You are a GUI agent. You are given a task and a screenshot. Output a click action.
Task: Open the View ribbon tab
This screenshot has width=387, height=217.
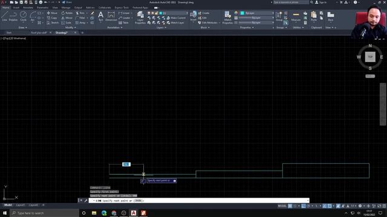(55, 8)
